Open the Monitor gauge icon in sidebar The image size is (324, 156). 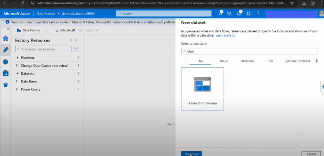(6, 62)
